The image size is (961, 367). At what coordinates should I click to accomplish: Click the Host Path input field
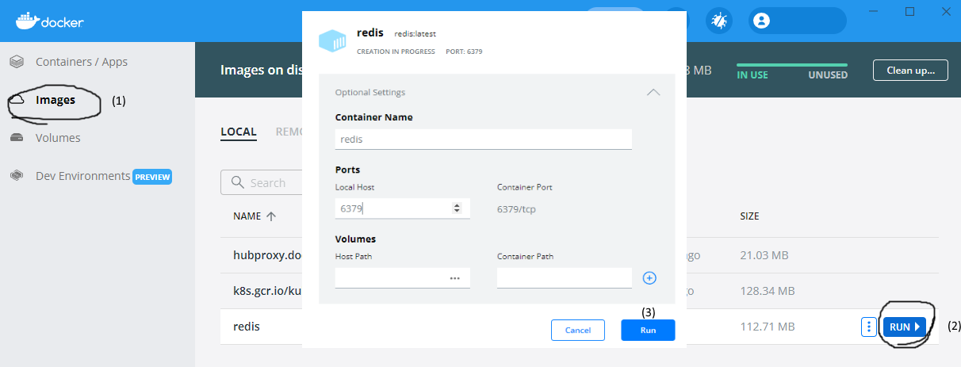point(403,277)
